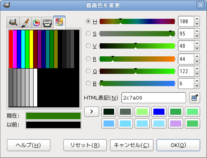The image size is (207, 158).
Task: Increase the V value with up arrow
Action: pos(197,44)
